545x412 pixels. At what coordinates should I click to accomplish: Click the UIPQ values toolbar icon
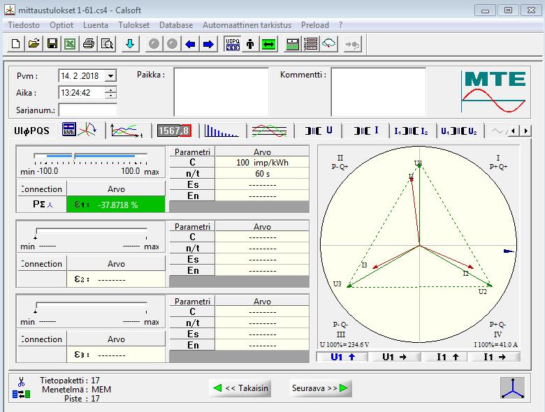233,44
